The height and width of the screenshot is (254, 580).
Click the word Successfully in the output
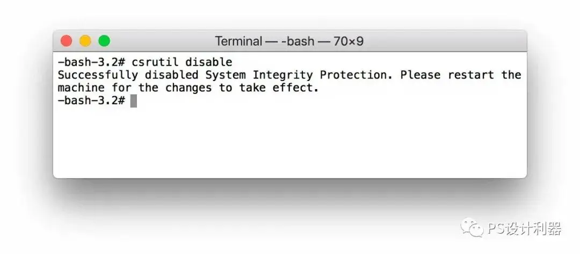pyautogui.click(x=98, y=75)
